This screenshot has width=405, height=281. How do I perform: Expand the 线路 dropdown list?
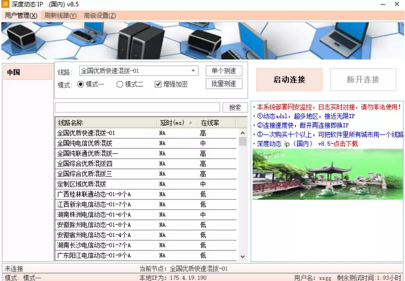[x=194, y=70]
